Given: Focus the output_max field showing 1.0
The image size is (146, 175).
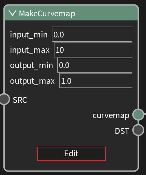Looking at the screenshot, I should (x=96, y=81).
